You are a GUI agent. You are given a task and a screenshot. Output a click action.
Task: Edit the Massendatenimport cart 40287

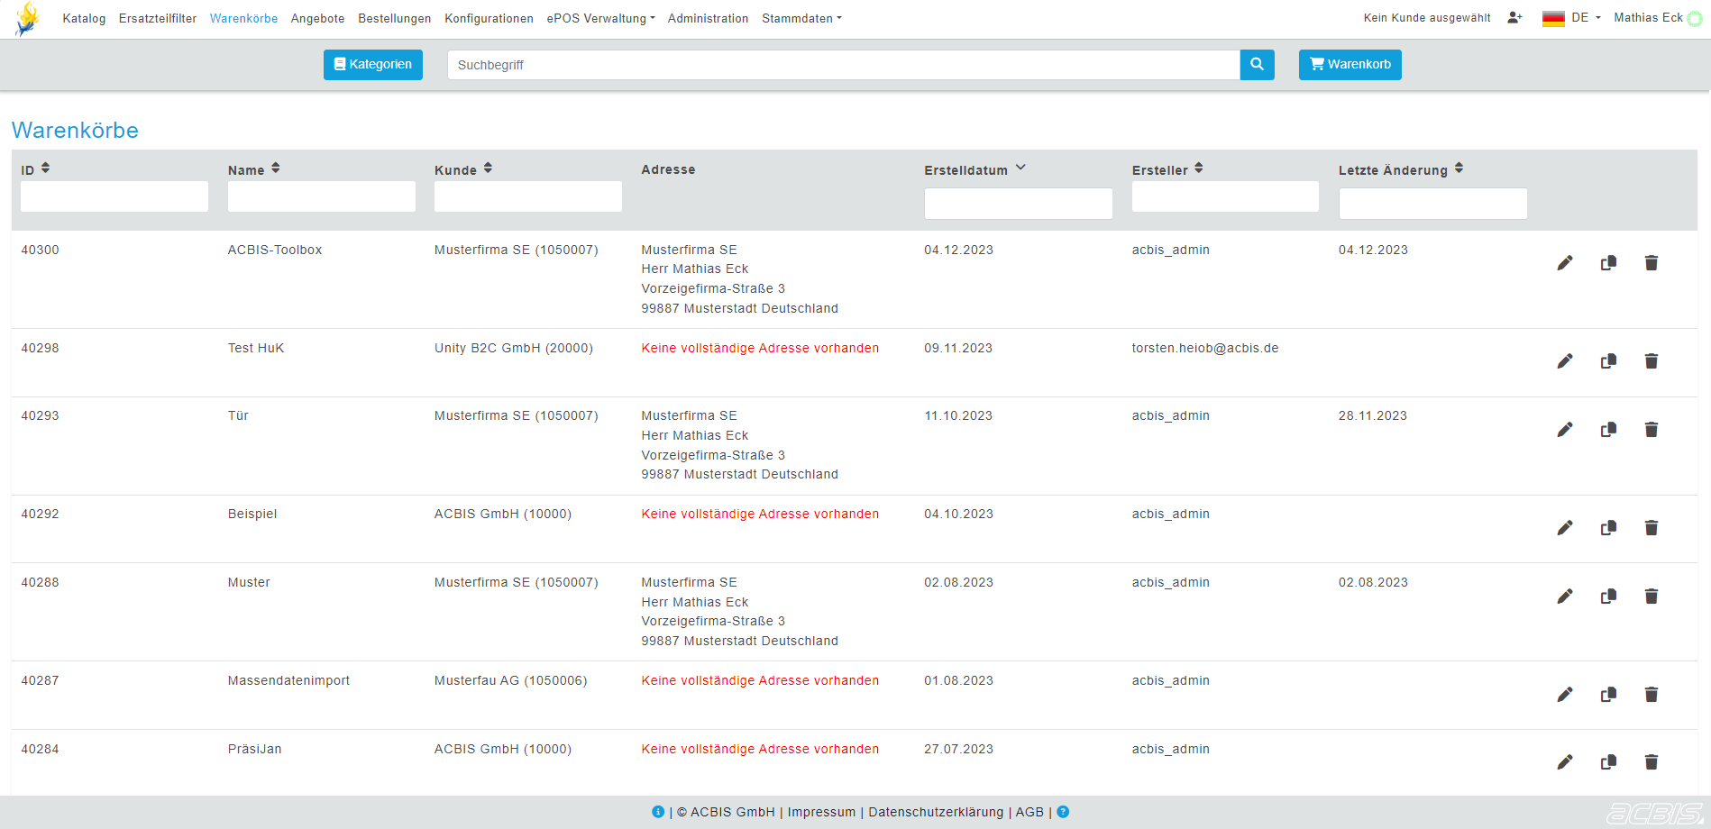pos(1565,695)
